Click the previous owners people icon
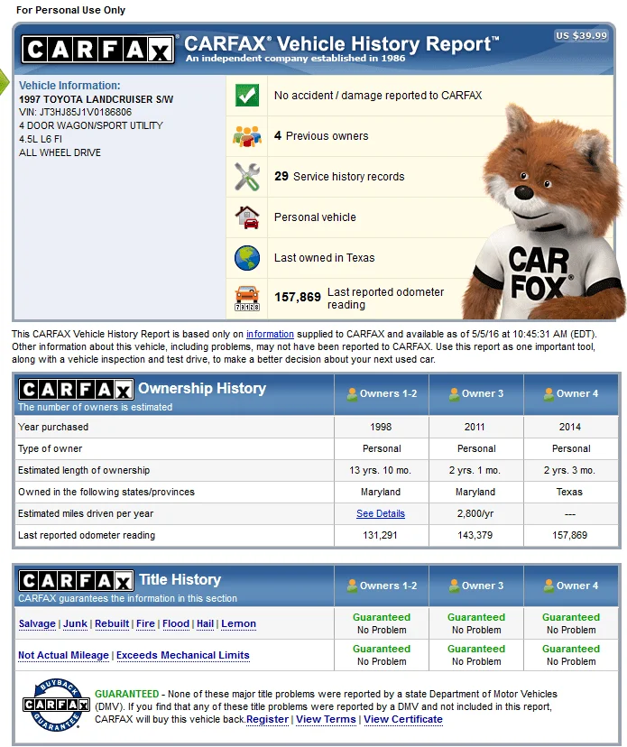Screen dimensions: 627x747 (x=246, y=136)
